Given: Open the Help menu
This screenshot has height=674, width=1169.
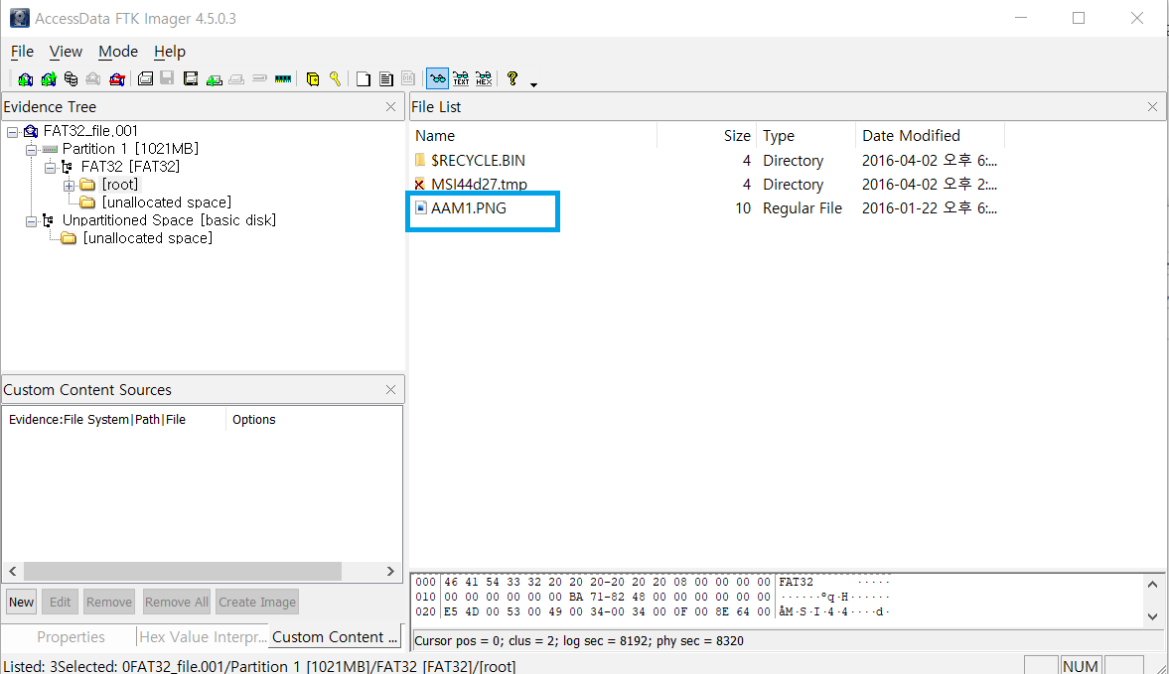Looking at the screenshot, I should point(169,52).
